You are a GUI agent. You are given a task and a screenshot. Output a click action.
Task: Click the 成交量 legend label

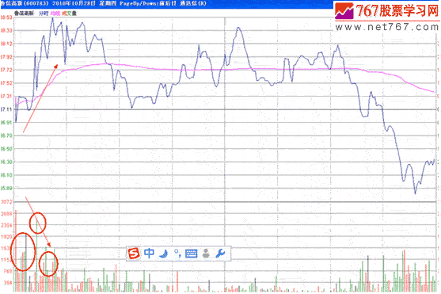[x=69, y=13]
